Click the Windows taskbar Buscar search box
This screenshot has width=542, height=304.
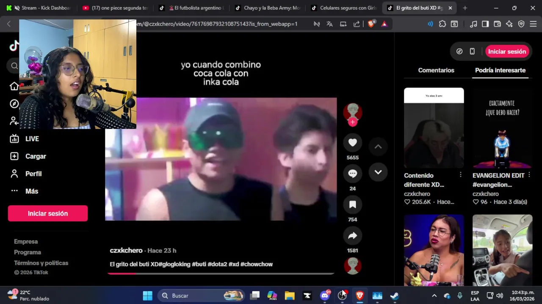[202, 296]
